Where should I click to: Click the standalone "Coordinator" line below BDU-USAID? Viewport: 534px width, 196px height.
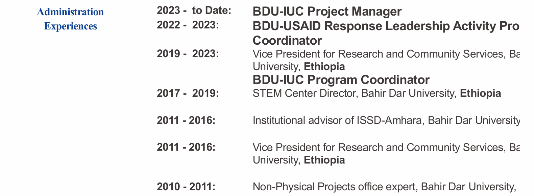(x=287, y=41)
